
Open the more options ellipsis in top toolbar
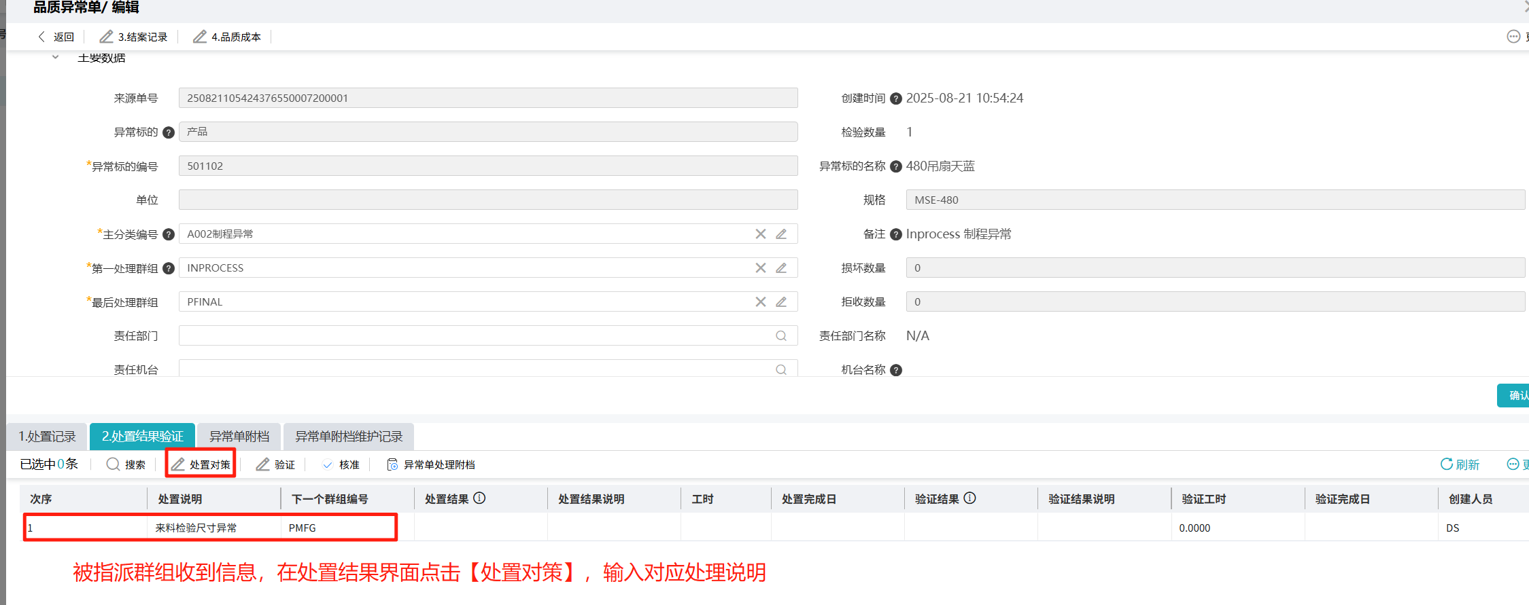pos(1513,37)
